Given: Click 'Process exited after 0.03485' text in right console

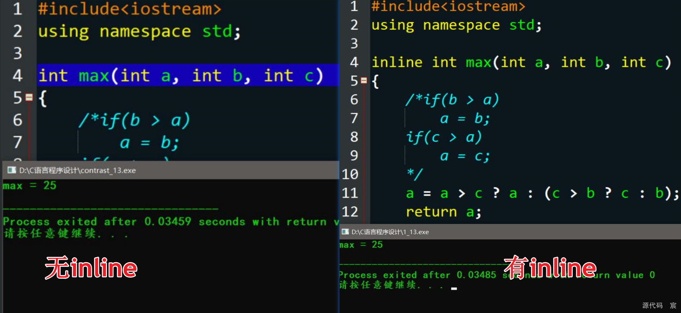Looking at the screenshot, I should (417, 275).
